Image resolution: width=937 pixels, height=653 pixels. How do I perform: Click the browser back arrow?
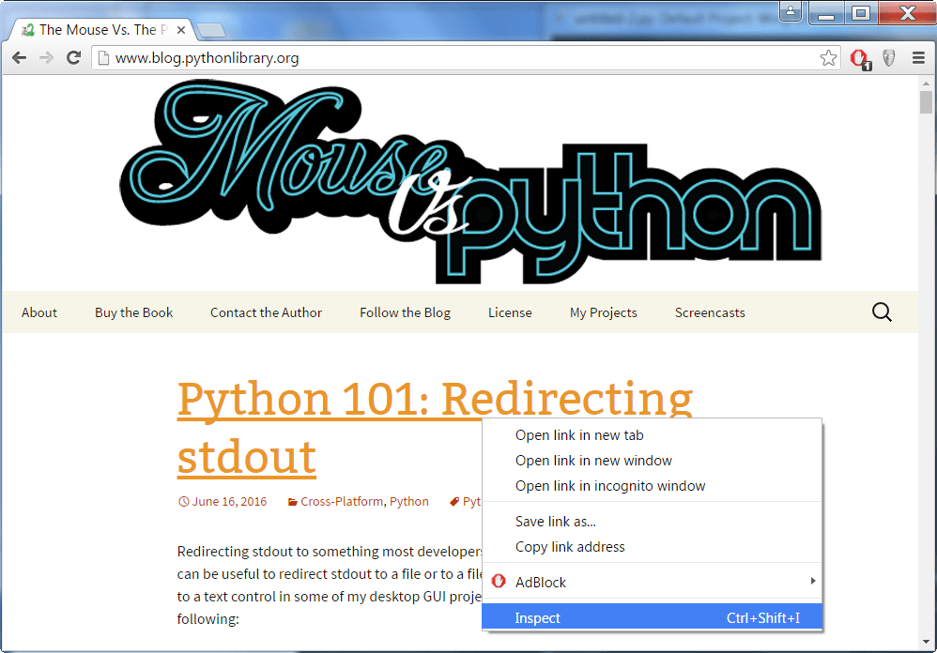[x=19, y=57]
